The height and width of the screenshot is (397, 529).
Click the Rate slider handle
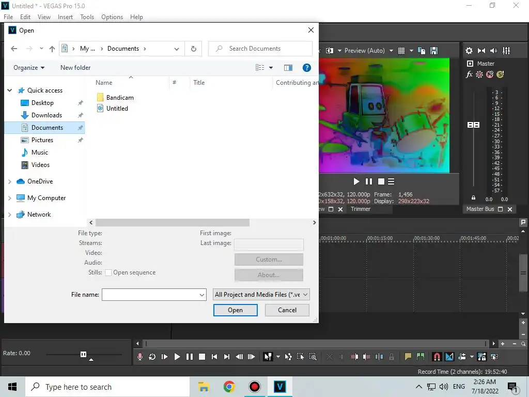(x=83, y=354)
